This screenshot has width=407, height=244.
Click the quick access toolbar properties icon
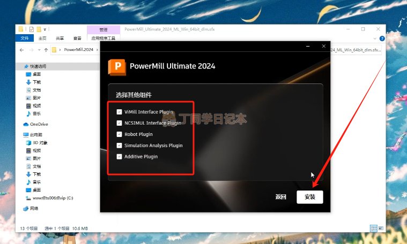[32, 29]
